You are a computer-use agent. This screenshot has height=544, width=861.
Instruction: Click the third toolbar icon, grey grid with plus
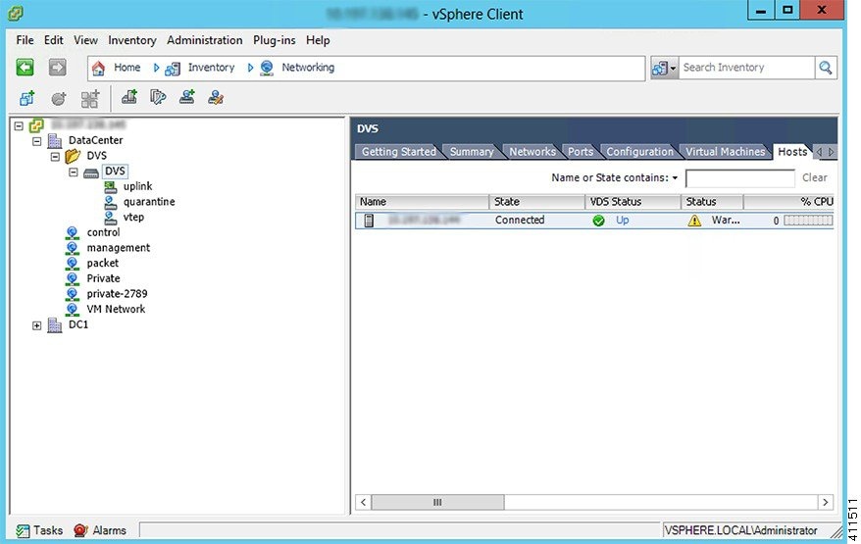(90, 98)
